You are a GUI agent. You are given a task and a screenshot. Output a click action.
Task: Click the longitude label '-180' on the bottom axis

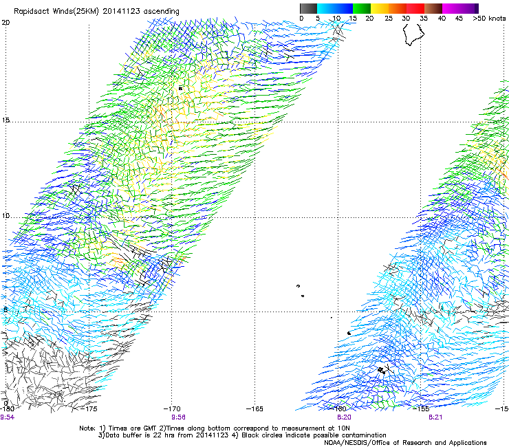point(7,408)
